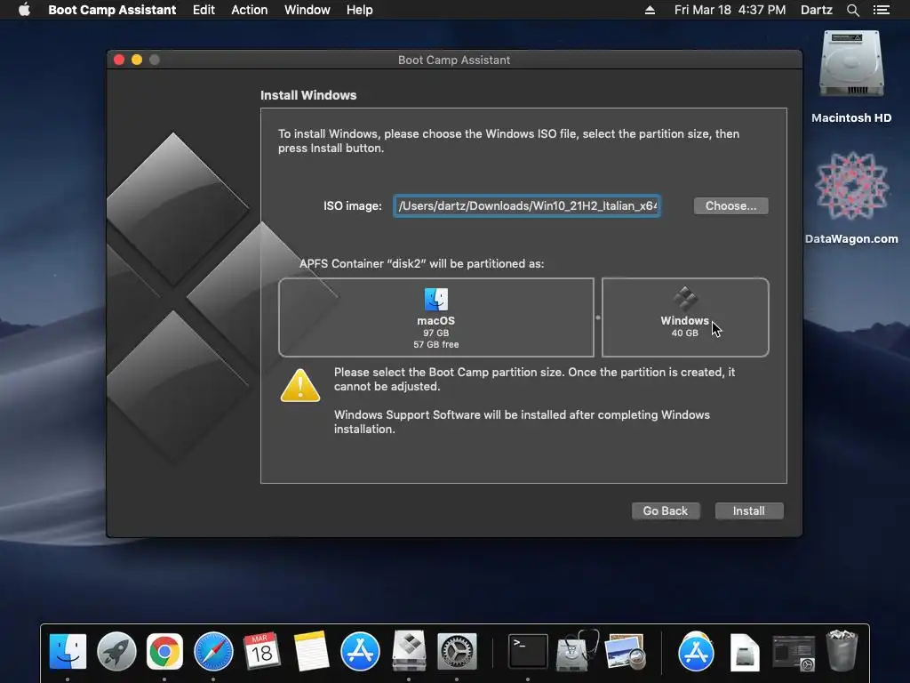The width and height of the screenshot is (910, 683).
Task: Launch Google Chrome from the Dock
Action: coord(164,651)
